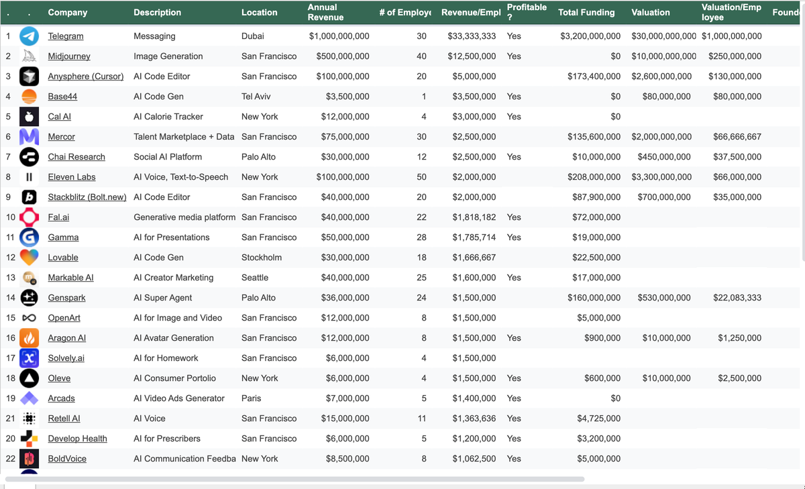Click the Stackblitz black b logo
Screen dimensions: 805x489
pyautogui.click(x=29, y=197)
